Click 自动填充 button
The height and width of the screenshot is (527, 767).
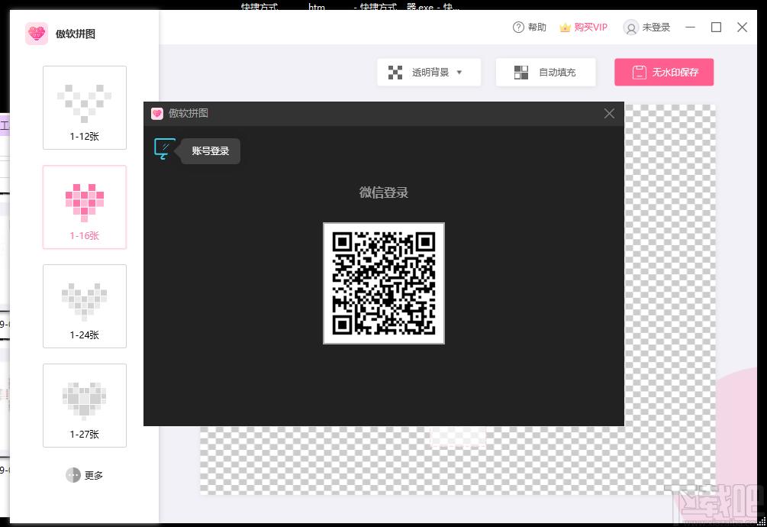(x=546, y=73)
